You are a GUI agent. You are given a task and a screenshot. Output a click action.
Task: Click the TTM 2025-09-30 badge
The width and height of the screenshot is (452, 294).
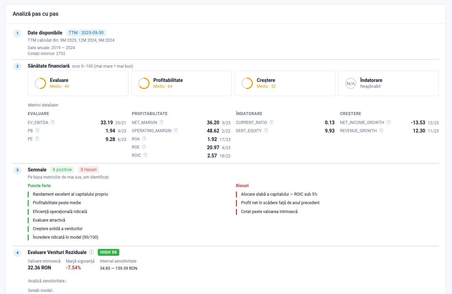coord(86,33)
